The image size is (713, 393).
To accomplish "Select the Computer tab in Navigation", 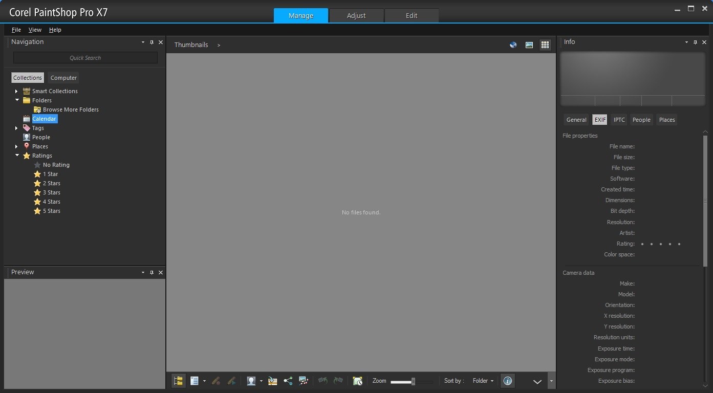I will pos(63,78).
